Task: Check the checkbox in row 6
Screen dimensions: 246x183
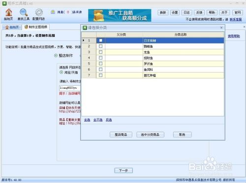Action: [x=100, y=69]
